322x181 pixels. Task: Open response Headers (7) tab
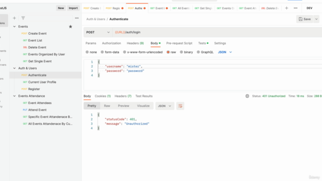coord(123,96)
